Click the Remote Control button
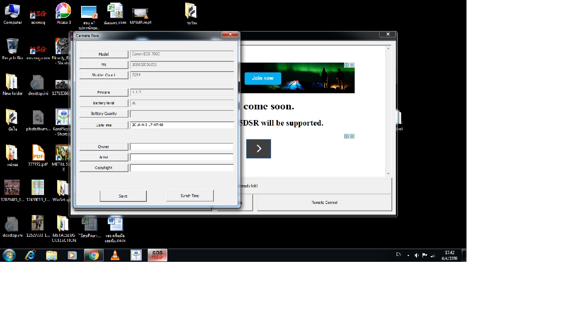The width and height of the screenshot is (583, 327). 324,203
